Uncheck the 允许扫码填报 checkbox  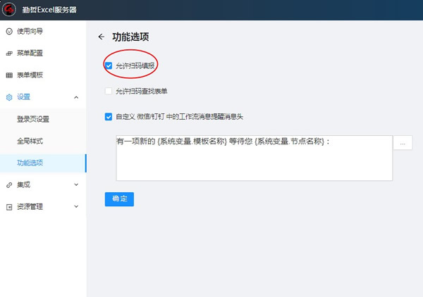[x=109, y=65]
